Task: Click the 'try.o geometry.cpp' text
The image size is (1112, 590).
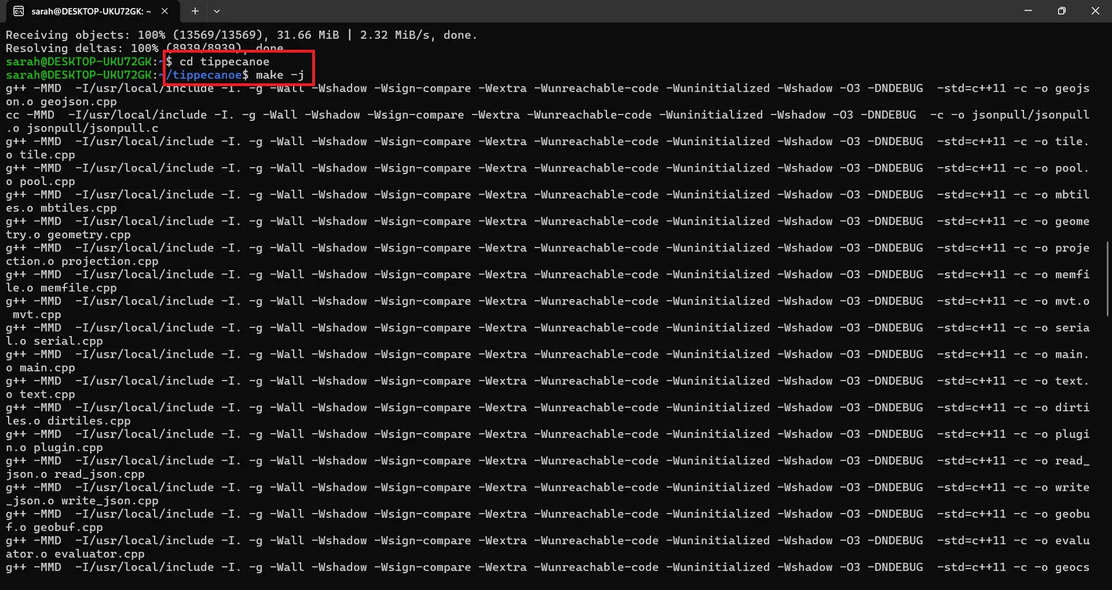Action: [x=68, y=235]
